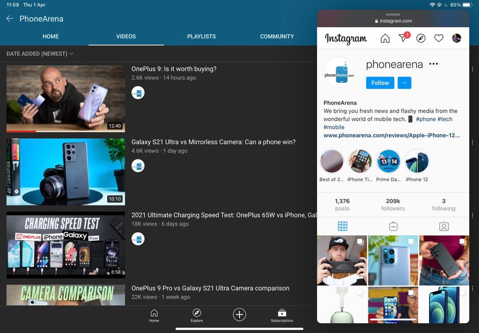This screenshot has width=479, height=333.
Task: Switch to the COMMUNITY channel tab
Action: coord(277,36)
